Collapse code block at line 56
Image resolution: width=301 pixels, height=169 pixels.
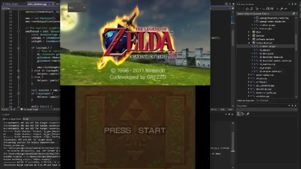[x=19, y=94]
